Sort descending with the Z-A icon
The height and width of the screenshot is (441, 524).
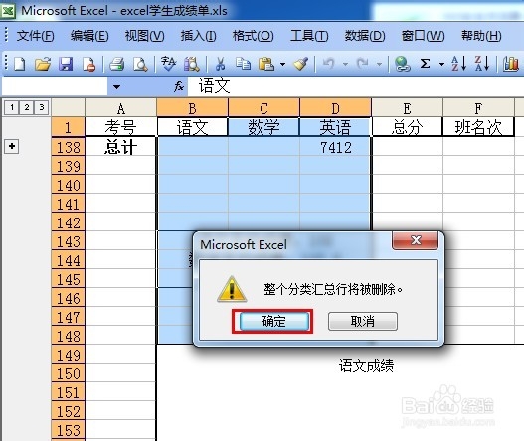[482, 64]
